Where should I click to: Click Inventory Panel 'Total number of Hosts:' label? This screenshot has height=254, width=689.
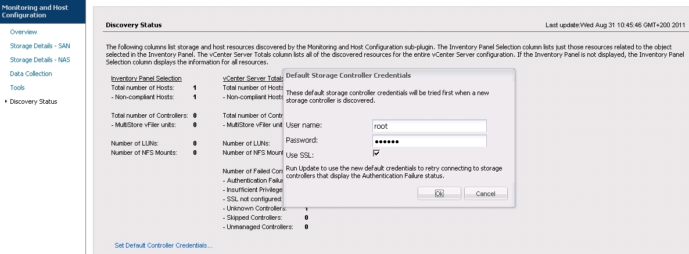pyautogui.click(x=142, y=88)
